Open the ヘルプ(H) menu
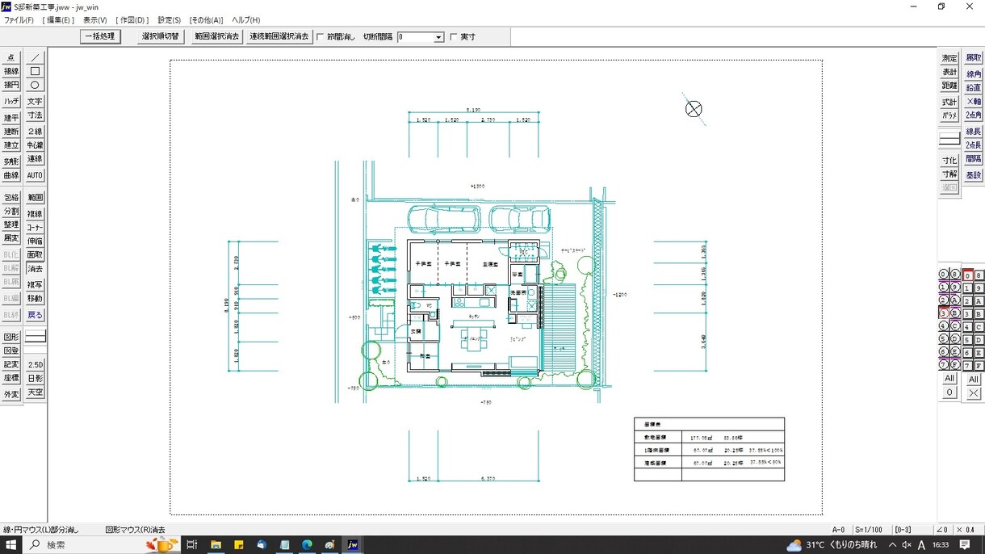This screenshot has height=554, width=985. tap(246, 20)
